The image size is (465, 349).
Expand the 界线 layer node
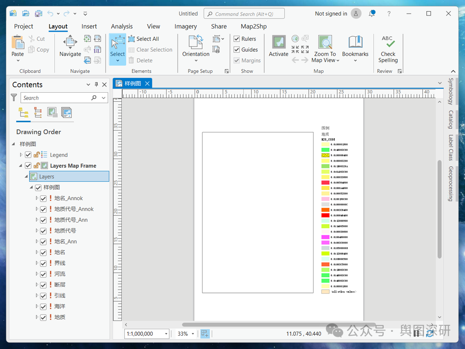pos(37,263)
